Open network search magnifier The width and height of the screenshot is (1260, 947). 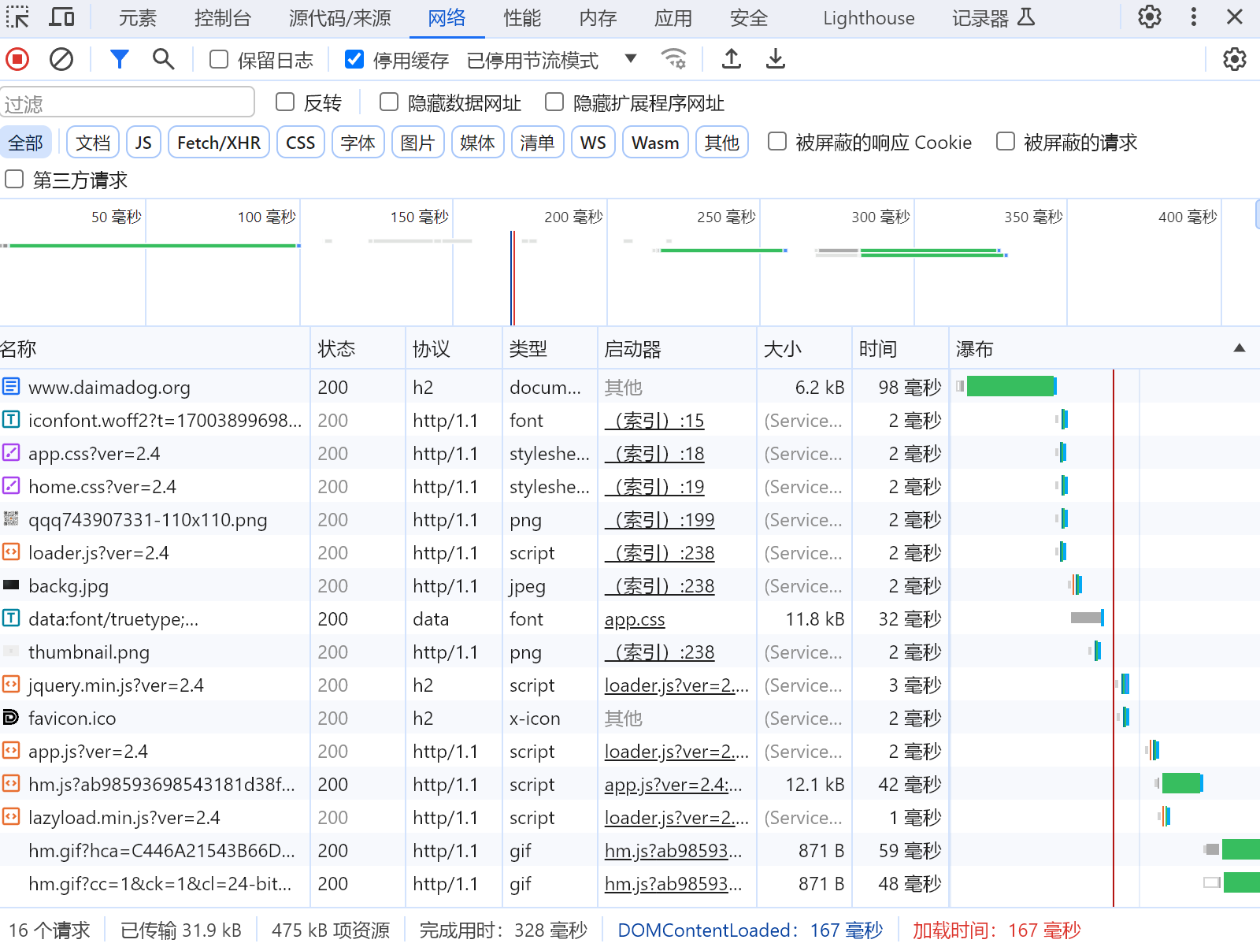pyautogui.click(x=163, y=59)
